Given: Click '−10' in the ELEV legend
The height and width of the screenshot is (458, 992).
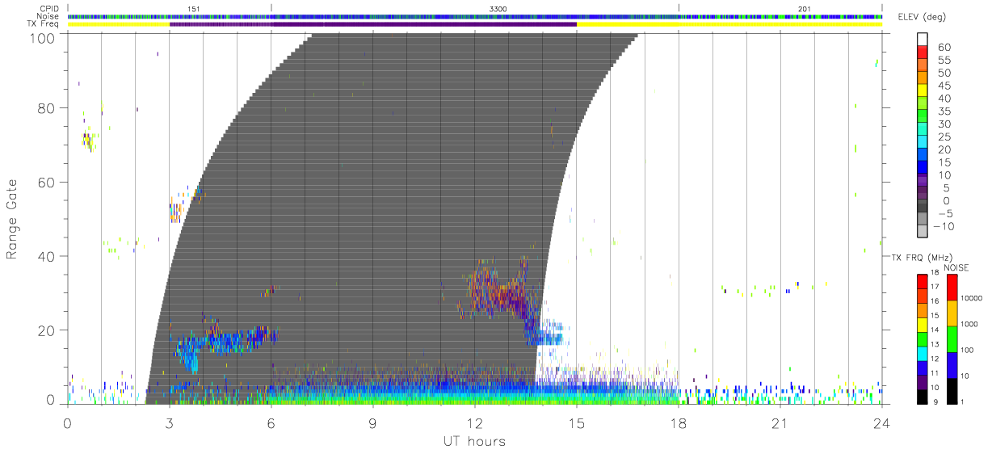Looking at the screenshot, I should point(942,226).
